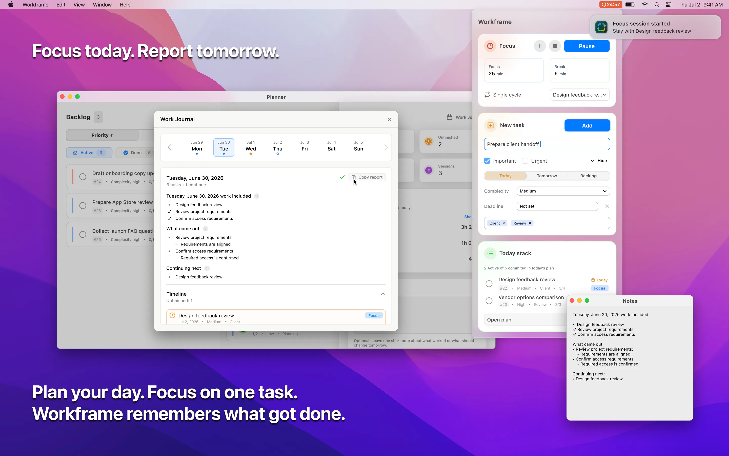The image size is (729, 456).
Task: Click the clock icon on Design feedback timeline card
Action: (172, 315)
